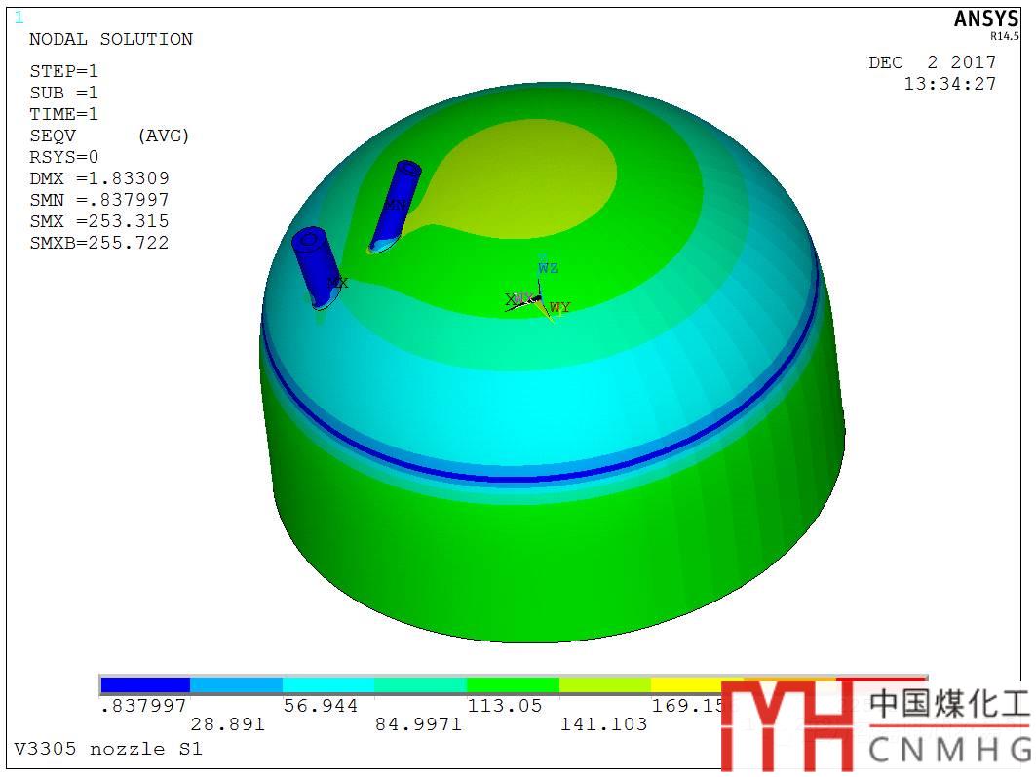Select the left nozzle's open top end
This screenshot has height=777, width=1036.
[x=310, y=239]
